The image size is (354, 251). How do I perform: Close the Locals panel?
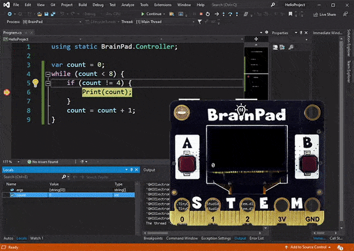coord(136,170)
